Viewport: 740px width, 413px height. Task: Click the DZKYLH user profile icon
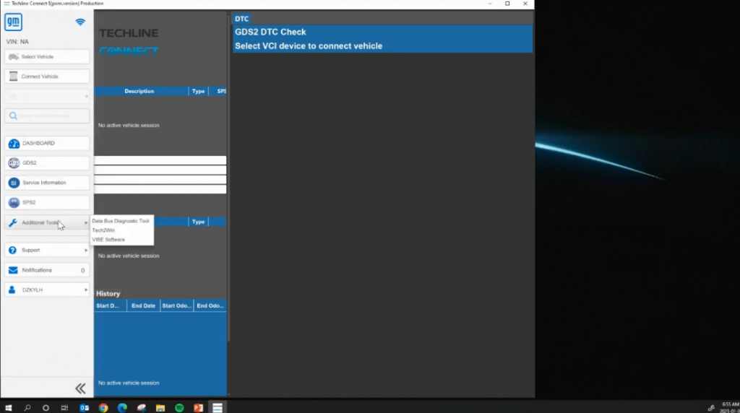pos(12,290)
